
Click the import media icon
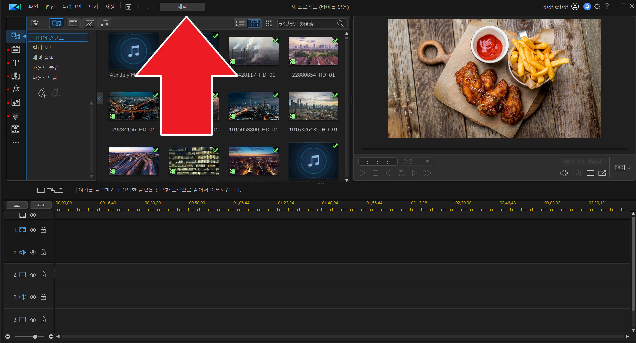pyautogui.click(x=35, y=23)
